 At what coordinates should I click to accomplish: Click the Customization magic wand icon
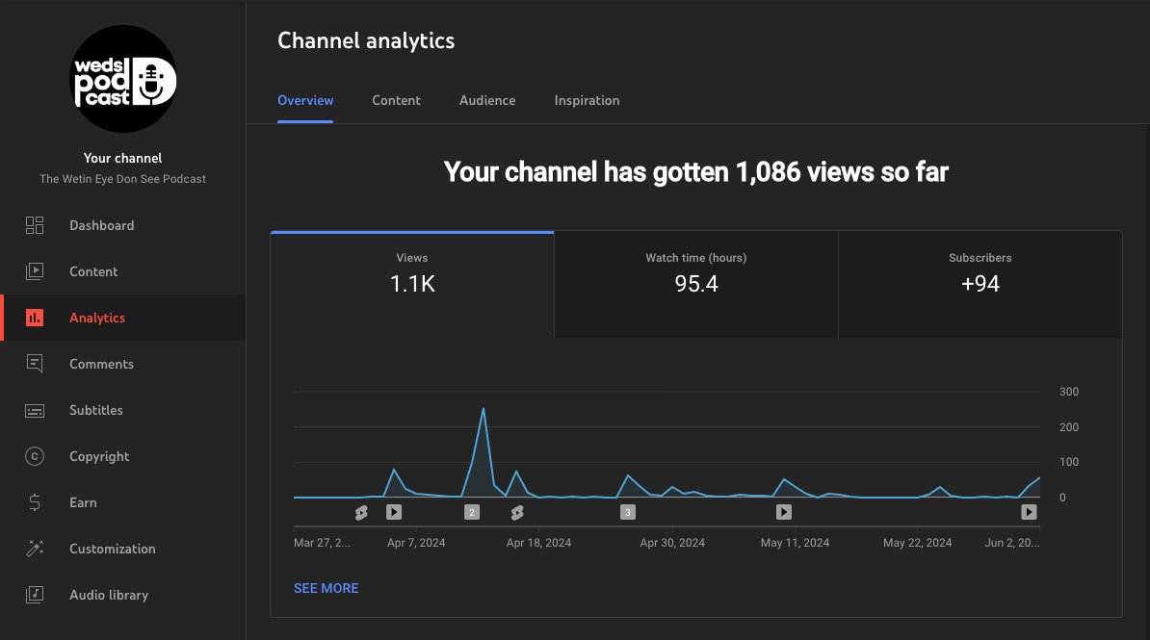point(35,549)
